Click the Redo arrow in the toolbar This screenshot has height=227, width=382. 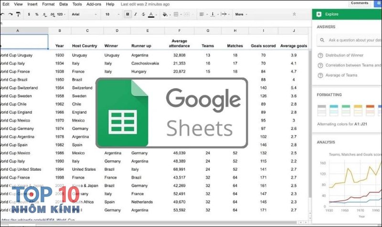click(10, 14)
